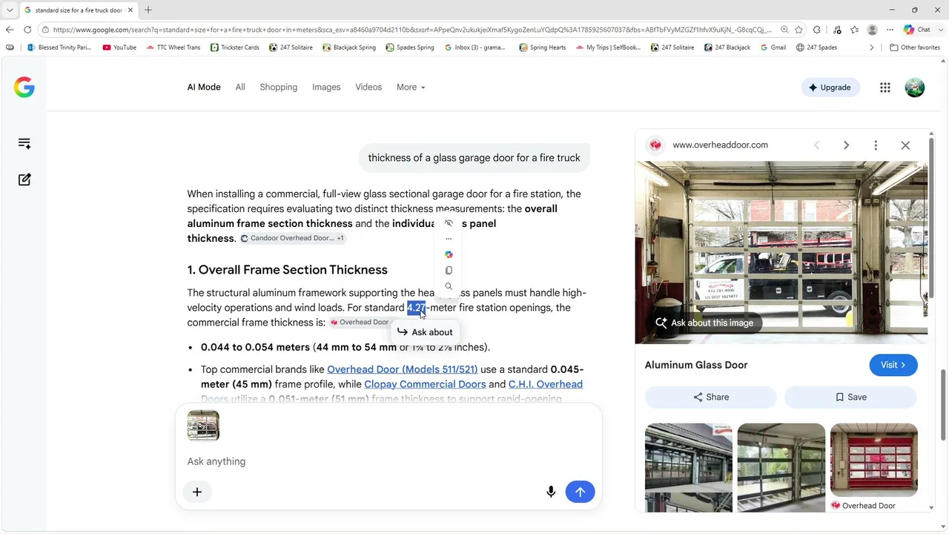Start a new AI Mode chat
949x534 pixels.
tap(24, 179)
